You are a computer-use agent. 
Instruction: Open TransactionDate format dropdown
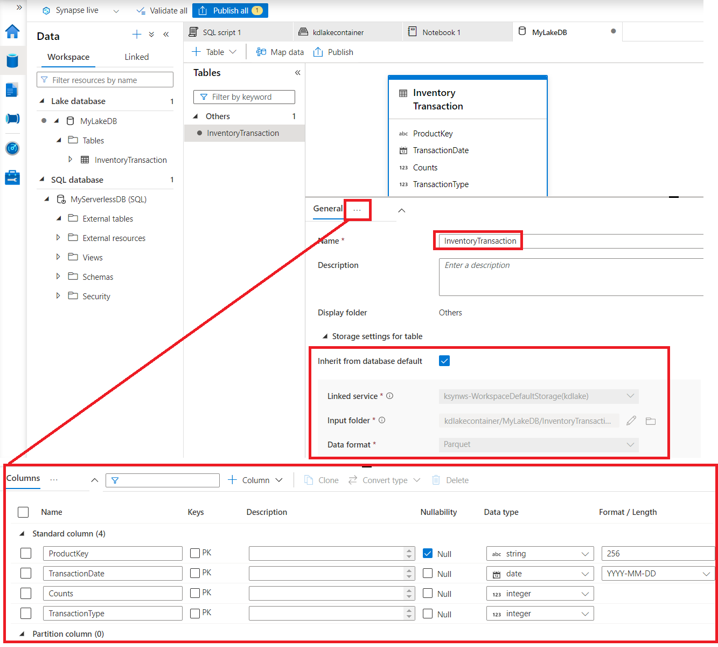coord(658,574)
